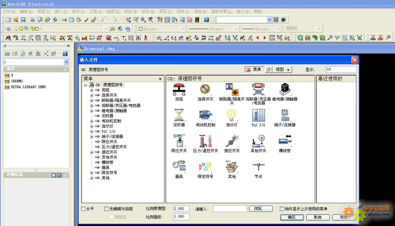
Task: Collapse the GB: 原理图符号 root tree node
Action: [x=86, y=85]
